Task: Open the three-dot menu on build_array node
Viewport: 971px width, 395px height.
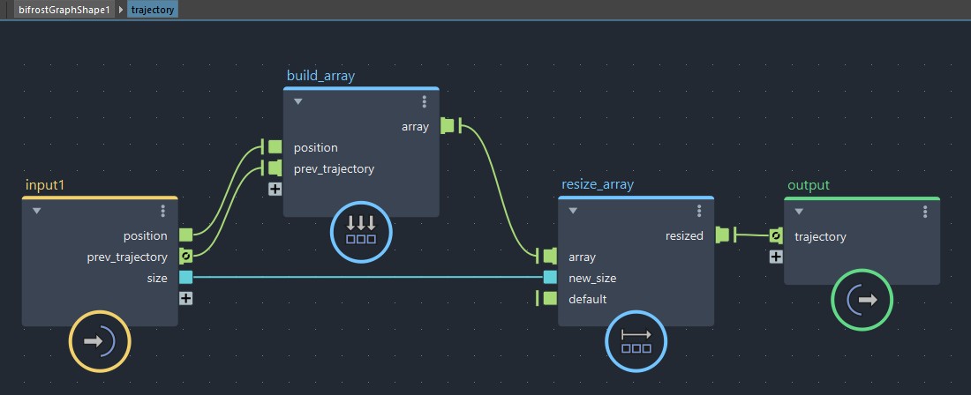Action: [x=425, y=101]
